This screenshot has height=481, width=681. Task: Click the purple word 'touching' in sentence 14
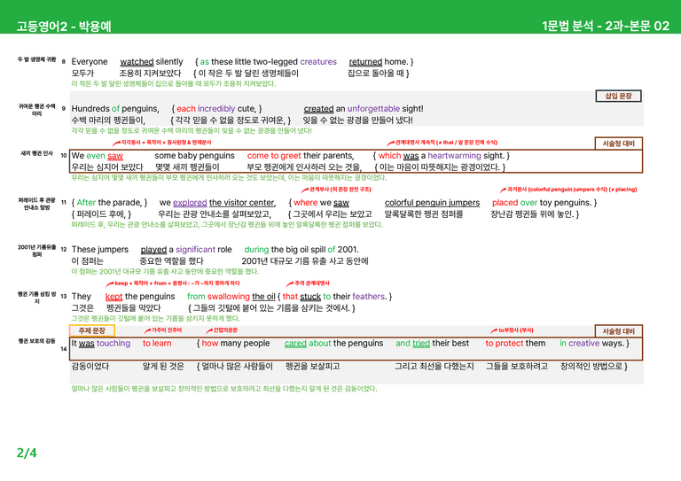tap(113, 343)
